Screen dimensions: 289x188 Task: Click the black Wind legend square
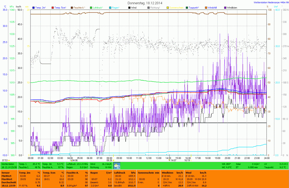(x=129, y=7)
